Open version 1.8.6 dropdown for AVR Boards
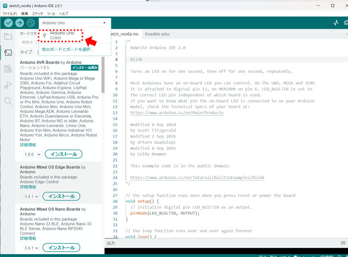Screen dimensions: 348x257 point(32,154)
